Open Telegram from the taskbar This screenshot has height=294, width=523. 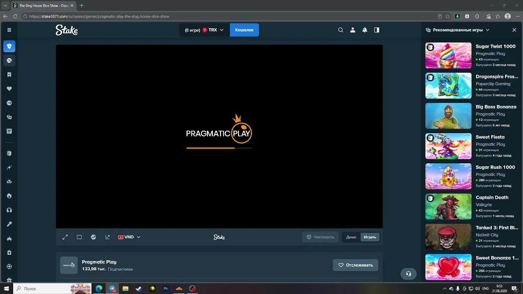(x=112, y=289)
